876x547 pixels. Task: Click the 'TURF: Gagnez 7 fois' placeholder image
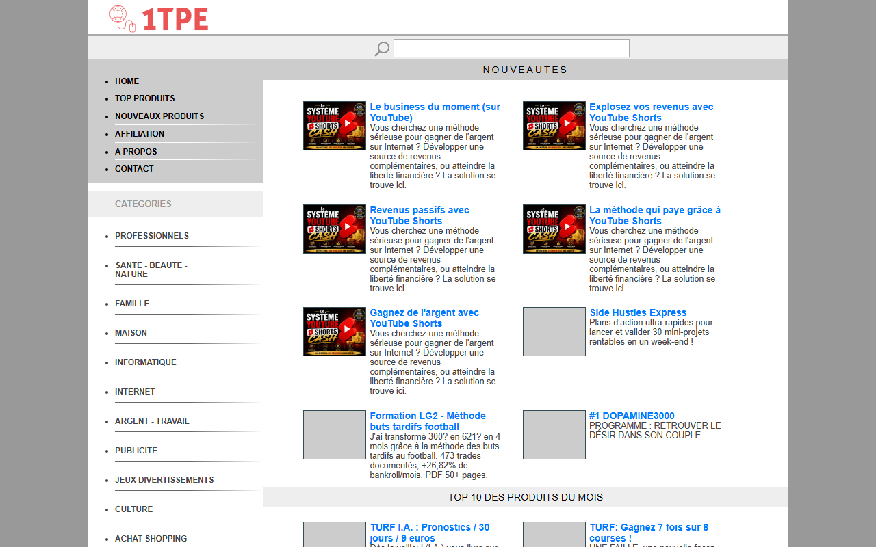click(x=554, y=535)
